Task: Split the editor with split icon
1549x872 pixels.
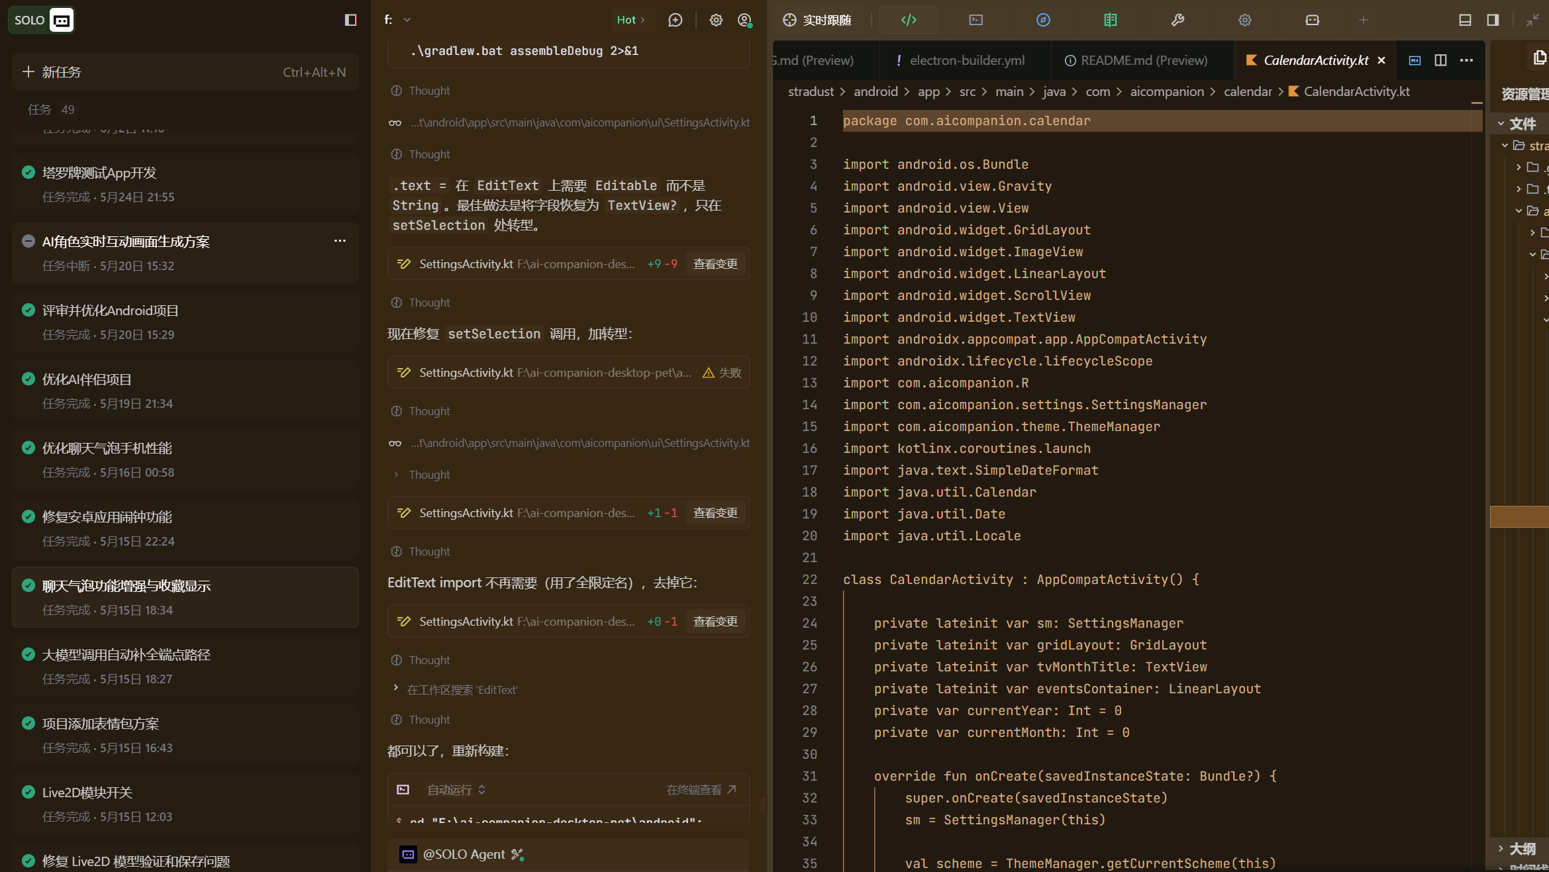Action: (1440, 60)
